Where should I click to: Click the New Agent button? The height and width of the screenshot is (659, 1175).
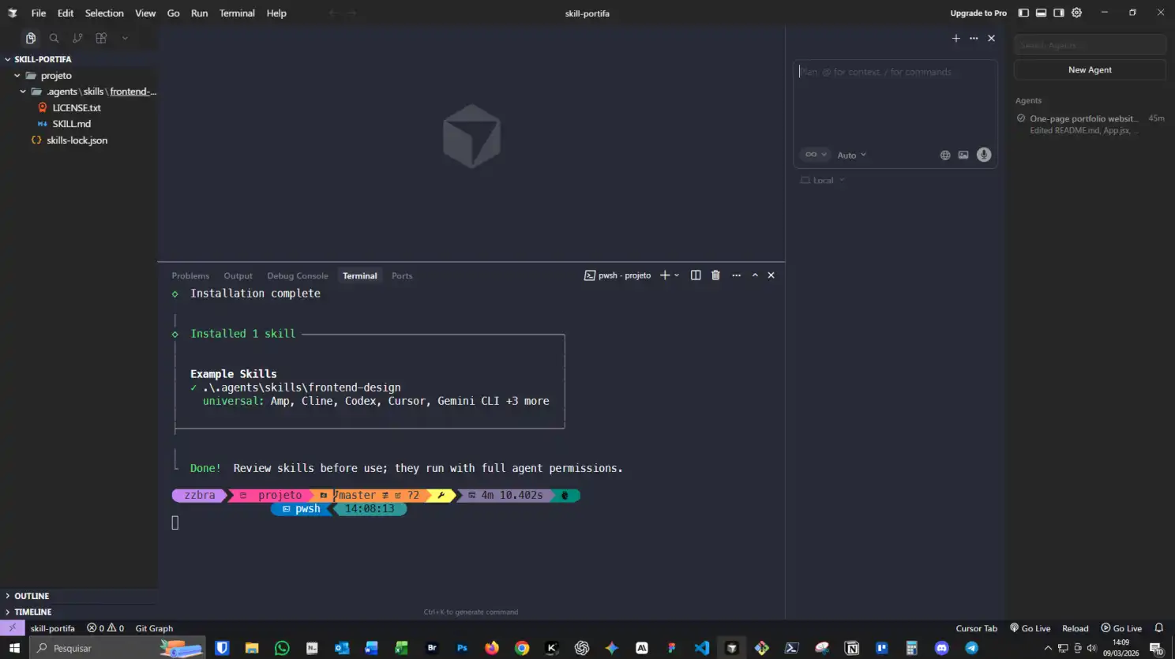coord(1089,69)
